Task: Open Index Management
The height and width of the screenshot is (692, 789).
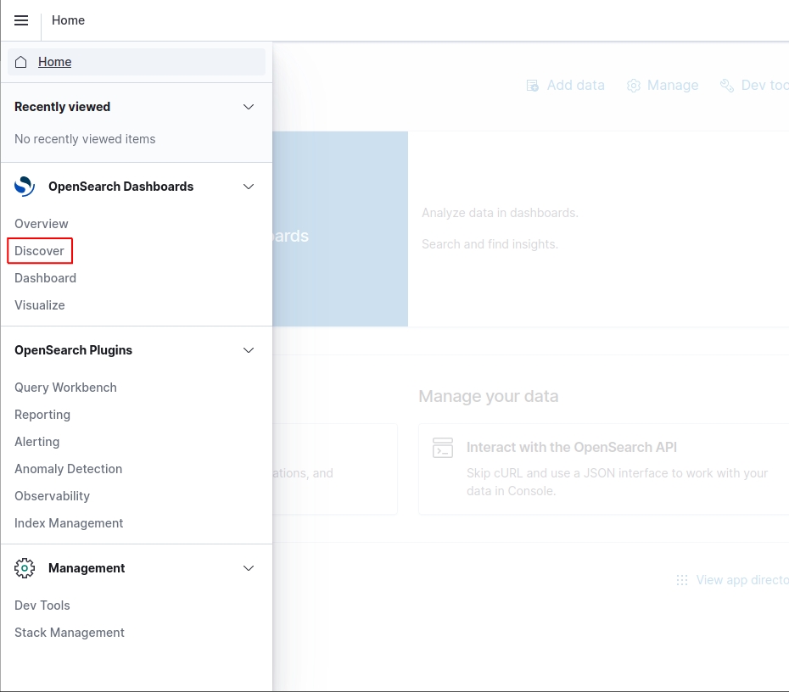Action: click(x=69, y=523)
